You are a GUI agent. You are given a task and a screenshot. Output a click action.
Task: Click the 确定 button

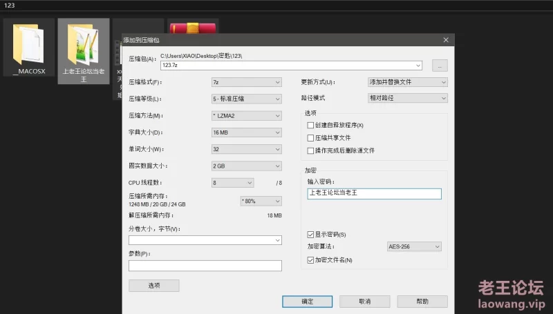point(307,302)
